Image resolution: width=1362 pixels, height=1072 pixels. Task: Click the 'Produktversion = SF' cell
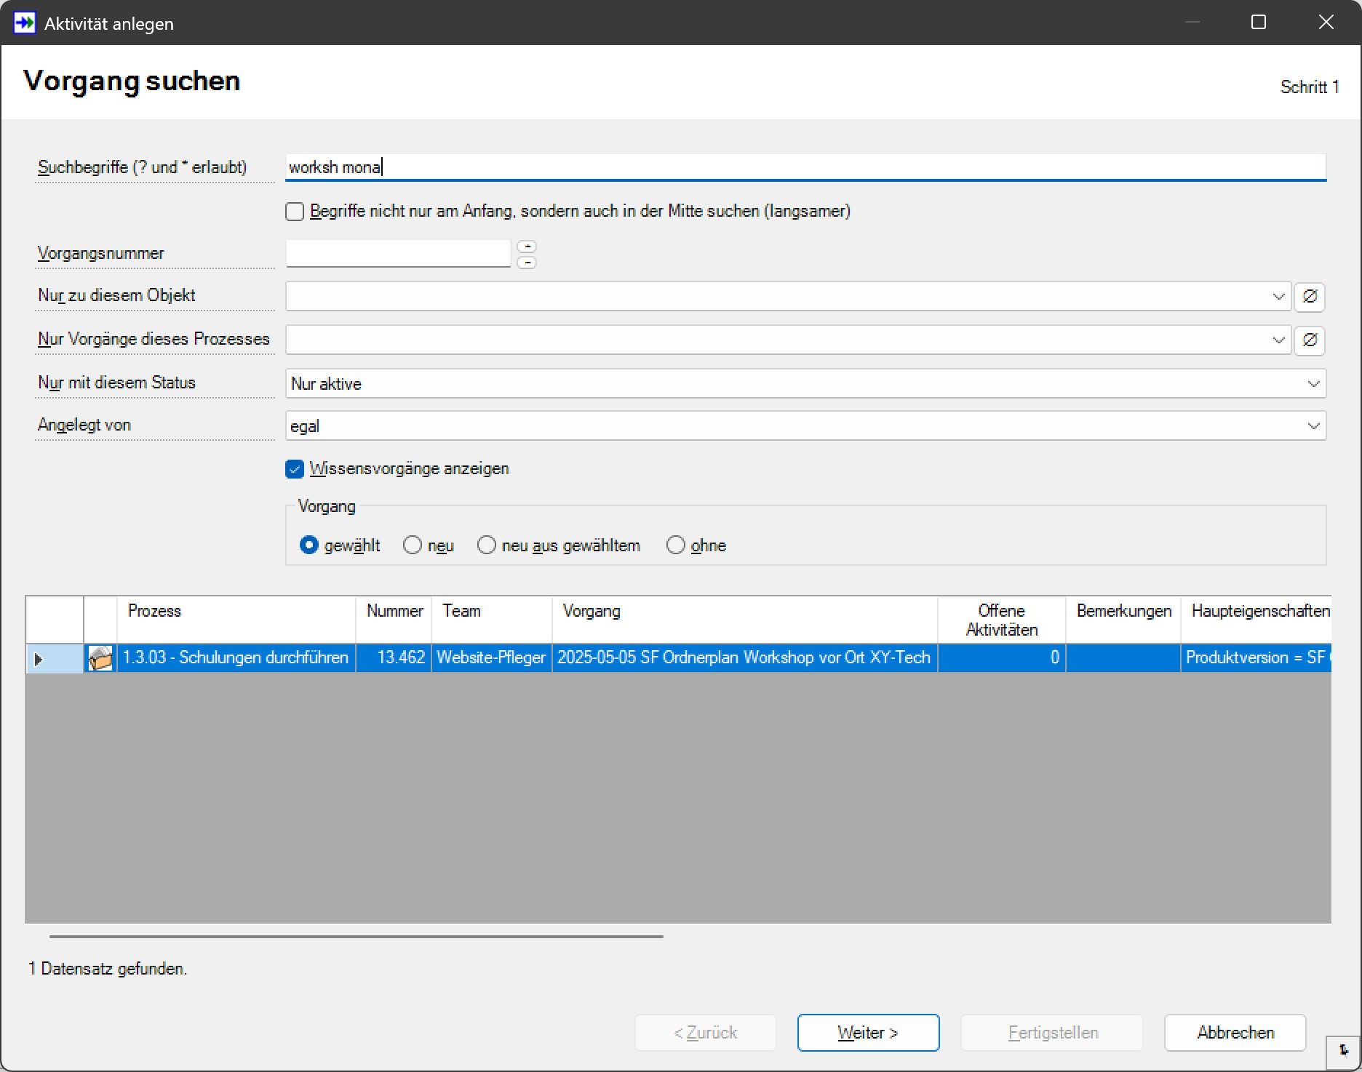click(1257, 658)
